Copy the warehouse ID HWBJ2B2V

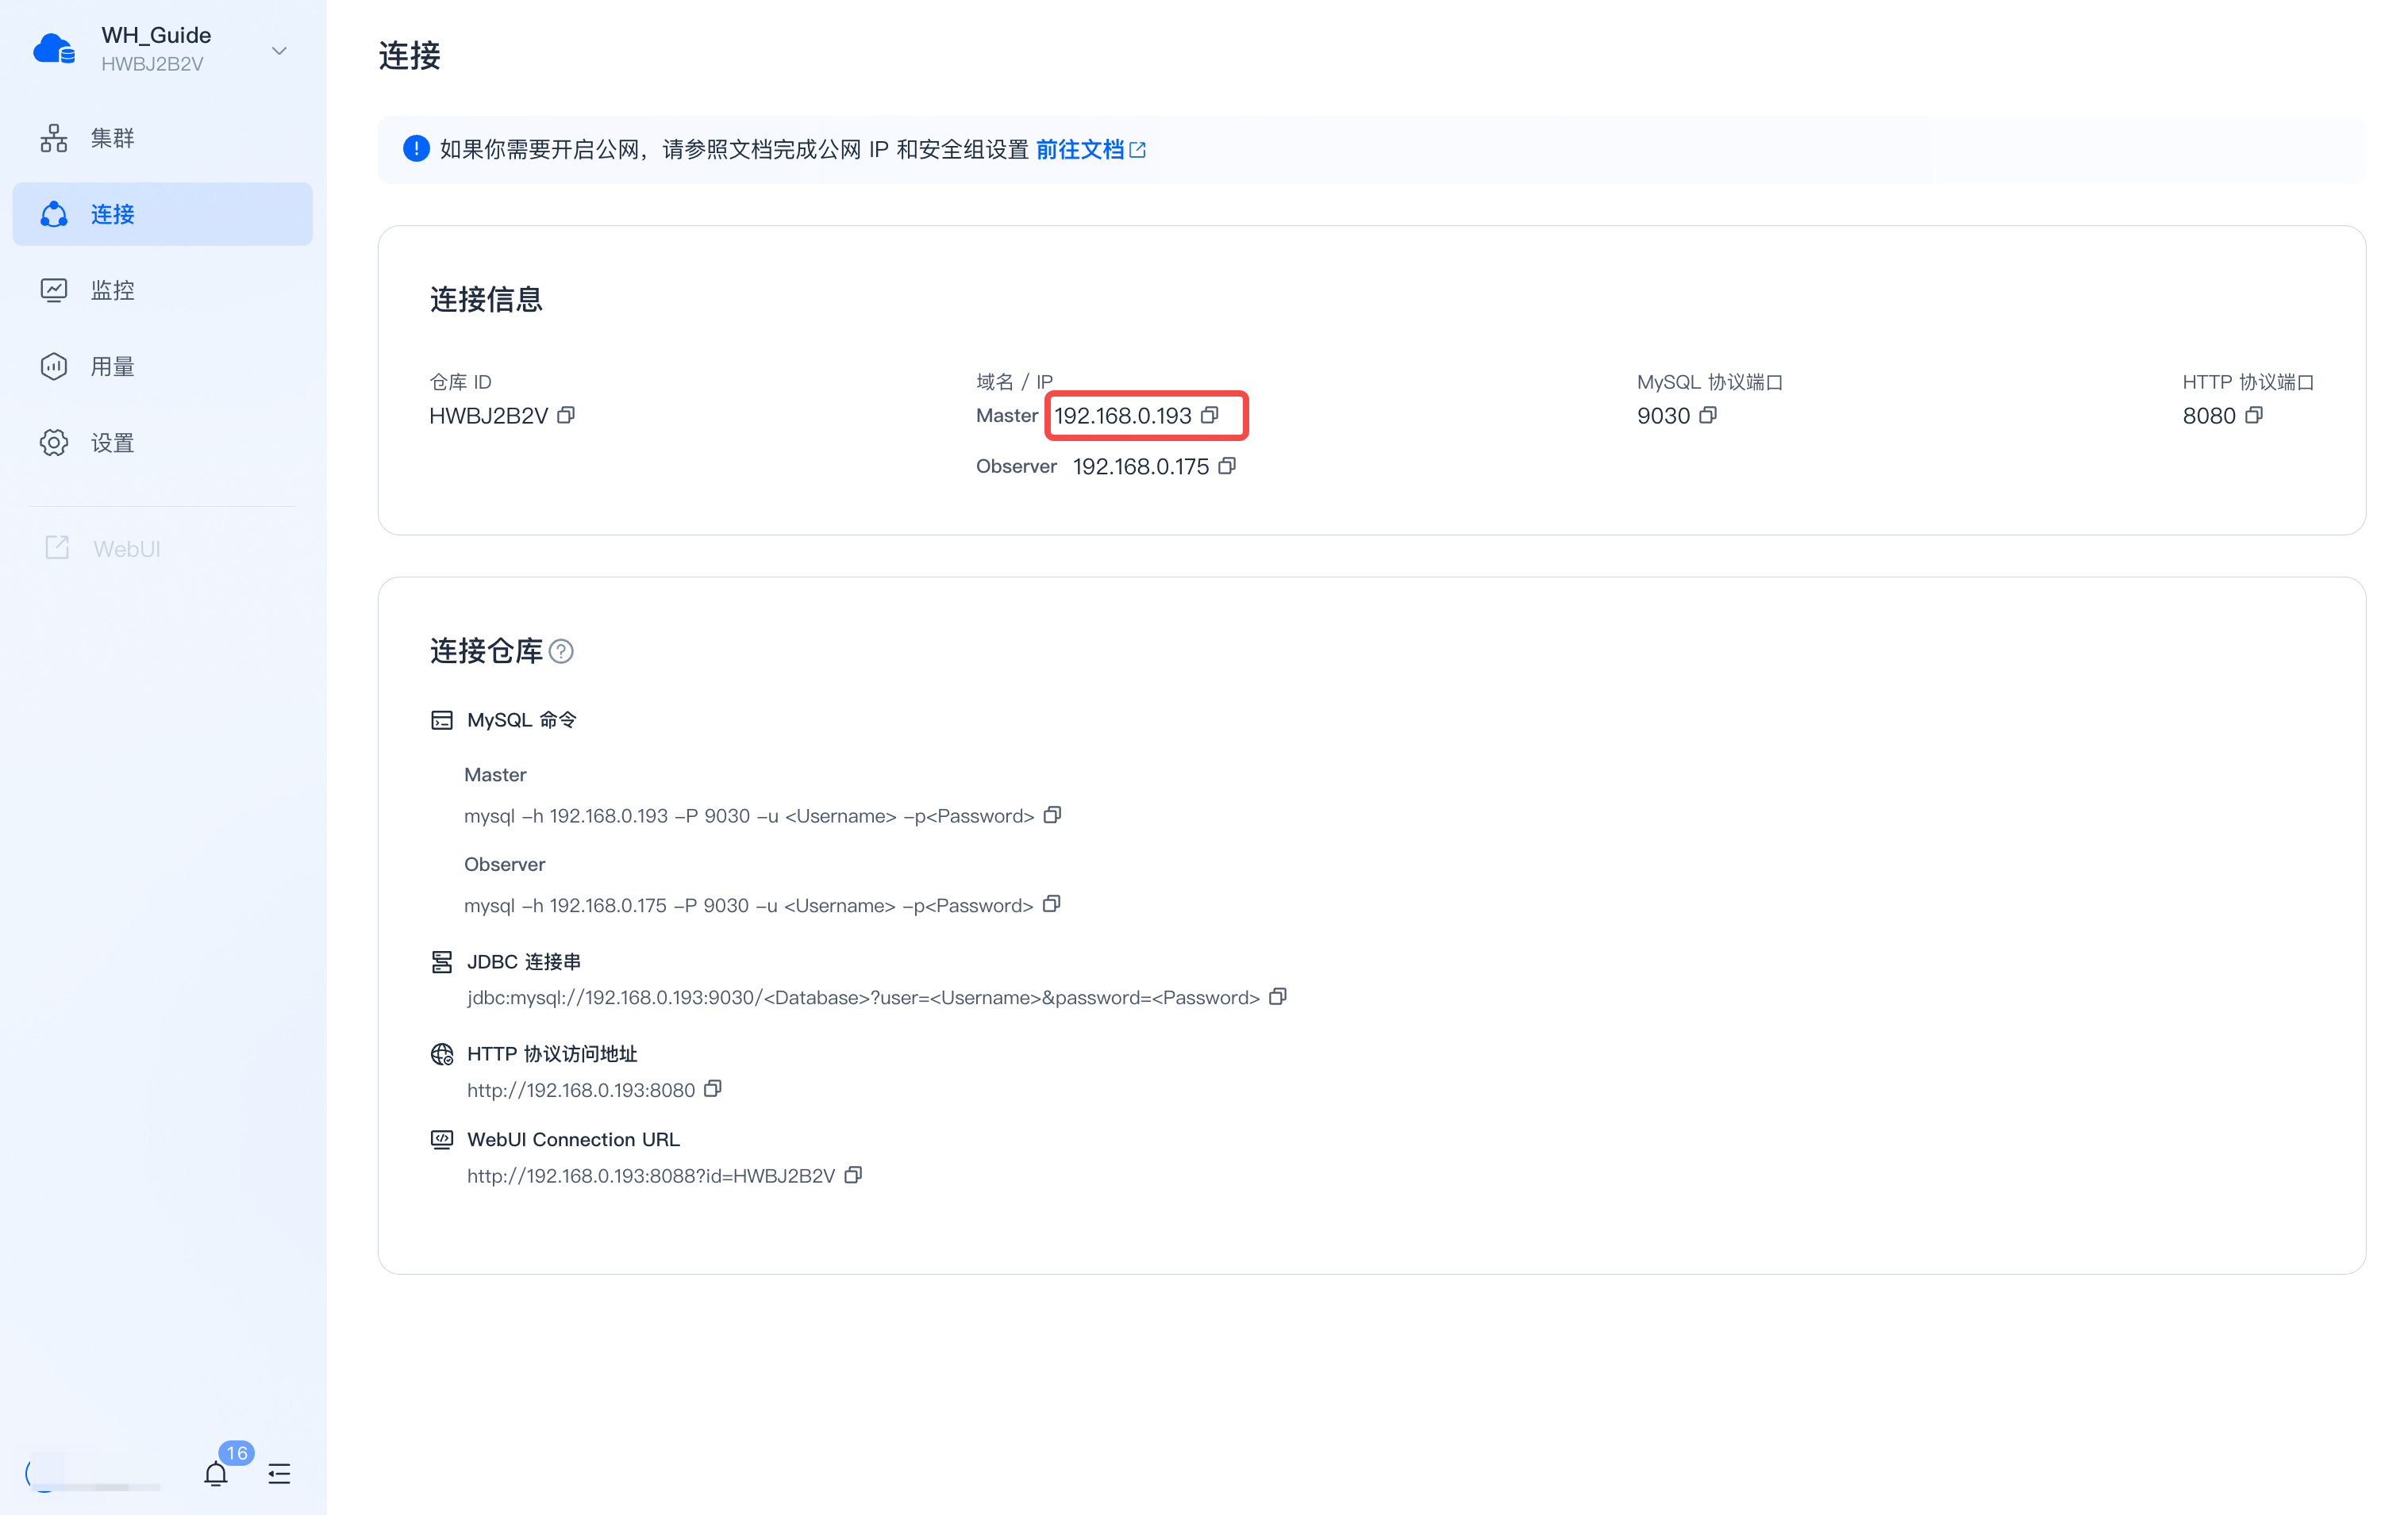[566, 415]
